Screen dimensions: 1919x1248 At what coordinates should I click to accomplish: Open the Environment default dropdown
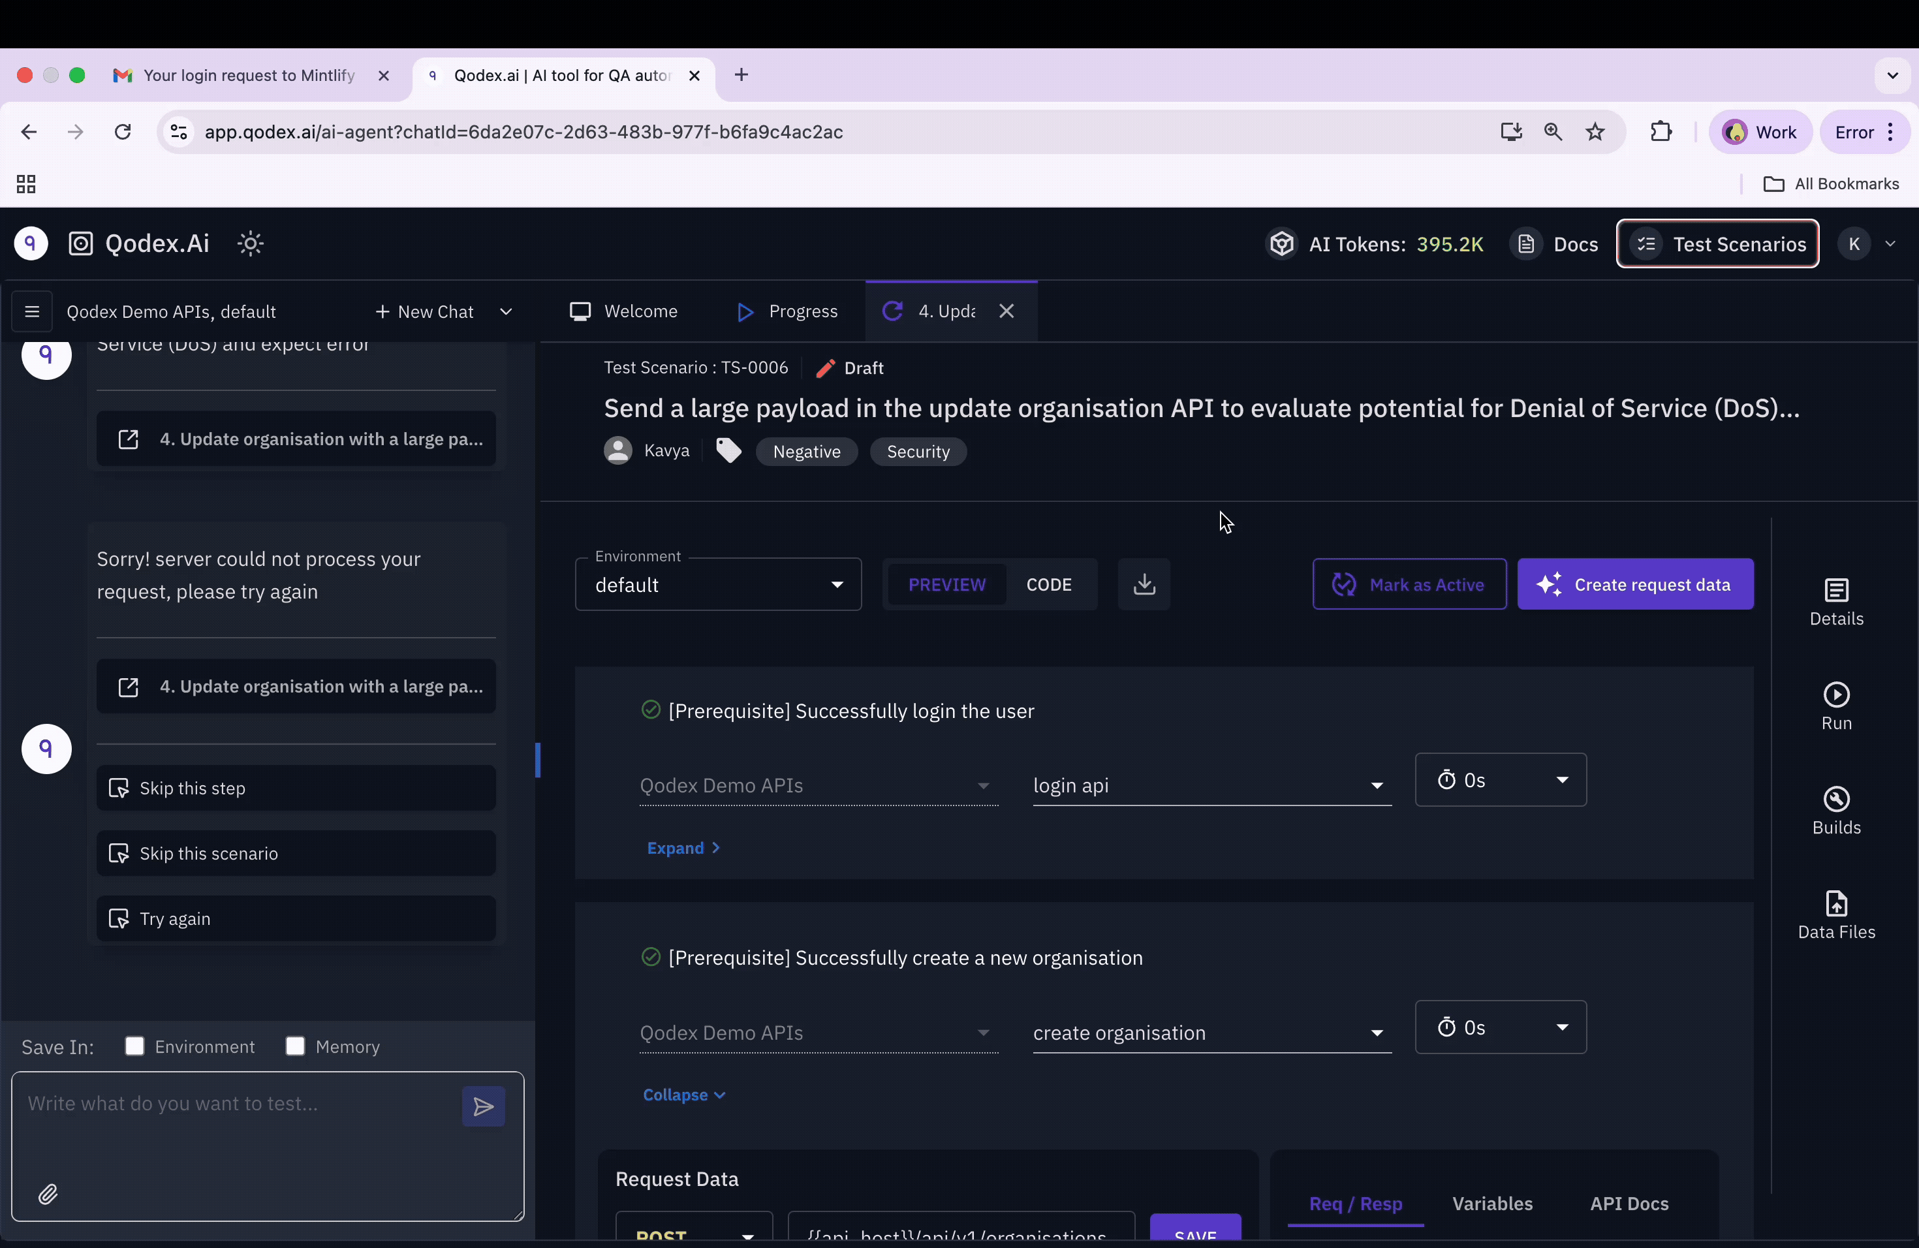[x=717, y=585]
